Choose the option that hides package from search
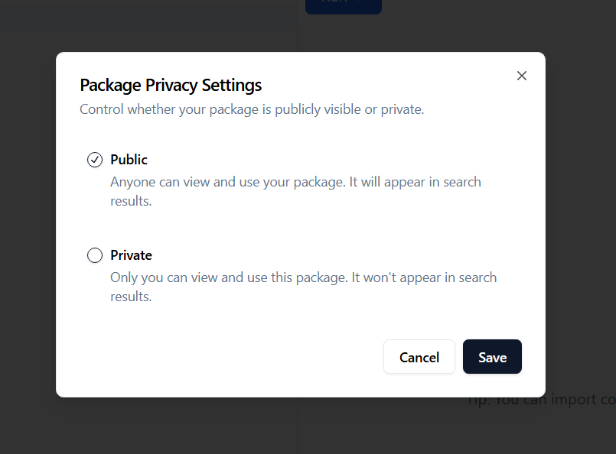Screen dimensions: 616x454 click(95, 255)
